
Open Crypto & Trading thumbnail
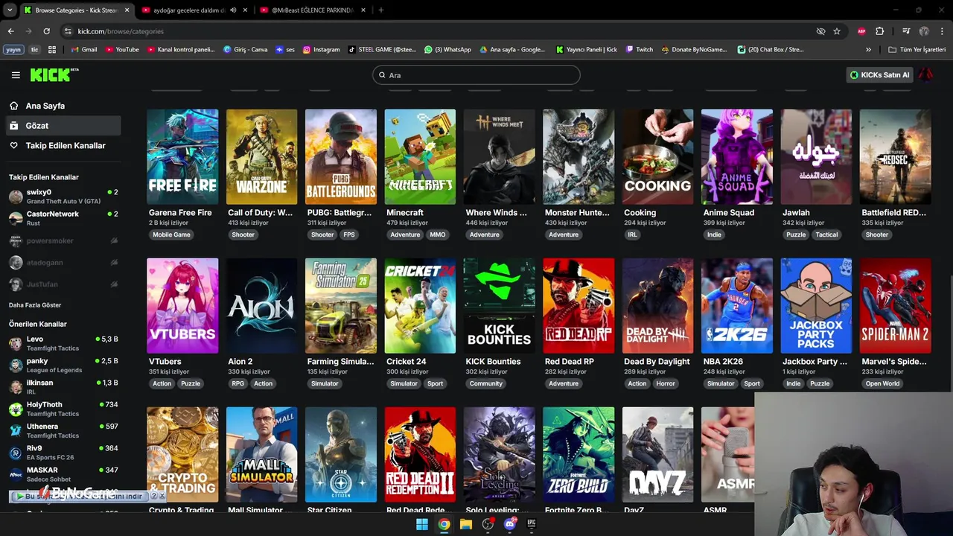pyautogui.click(x=182, y=455)
